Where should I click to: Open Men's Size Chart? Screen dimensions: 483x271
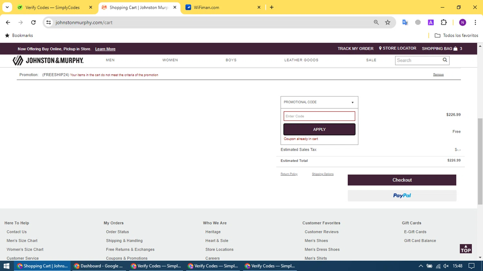pos(22,240)
